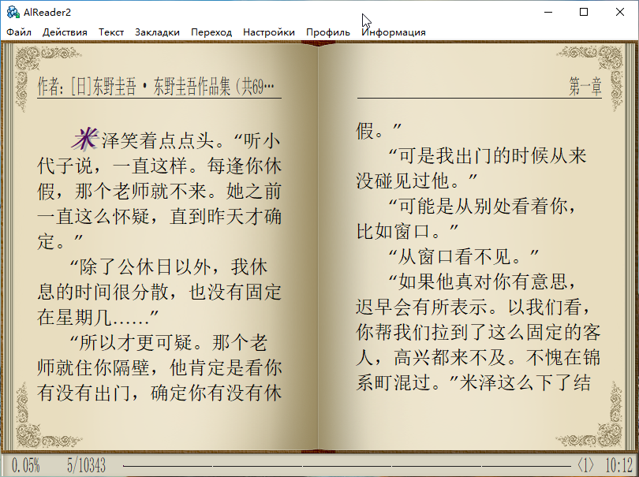Click the decorated drop-cap 米 character

pyautogui.click(x=84, y=139)
